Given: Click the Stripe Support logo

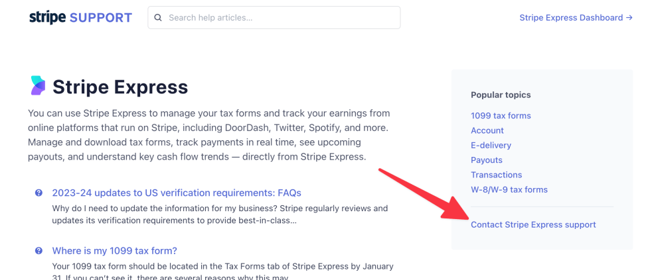Looking at the screenshot, I should click(x=80, y=18).
